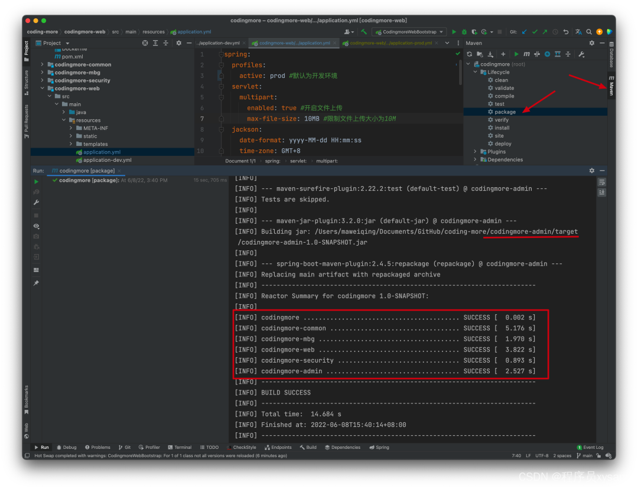Click the Rollback undo arrow icon
Image resolution: width=638 pixels, height=489 pixels.
pyautogui.click(x=565, y=32)
